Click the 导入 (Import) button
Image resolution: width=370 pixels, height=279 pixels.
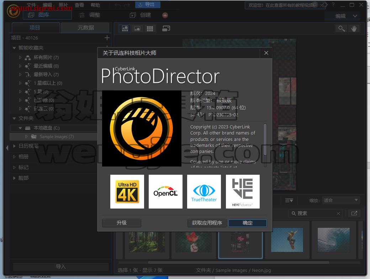pyautogui.click(x=60, y=267)
